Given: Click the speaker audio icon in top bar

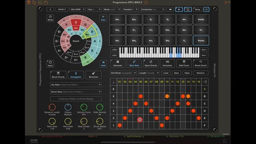Looking at the screenshot, I should click(x=206, y=9).
